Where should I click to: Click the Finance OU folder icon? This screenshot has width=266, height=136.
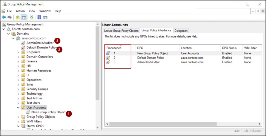(23, 61)
